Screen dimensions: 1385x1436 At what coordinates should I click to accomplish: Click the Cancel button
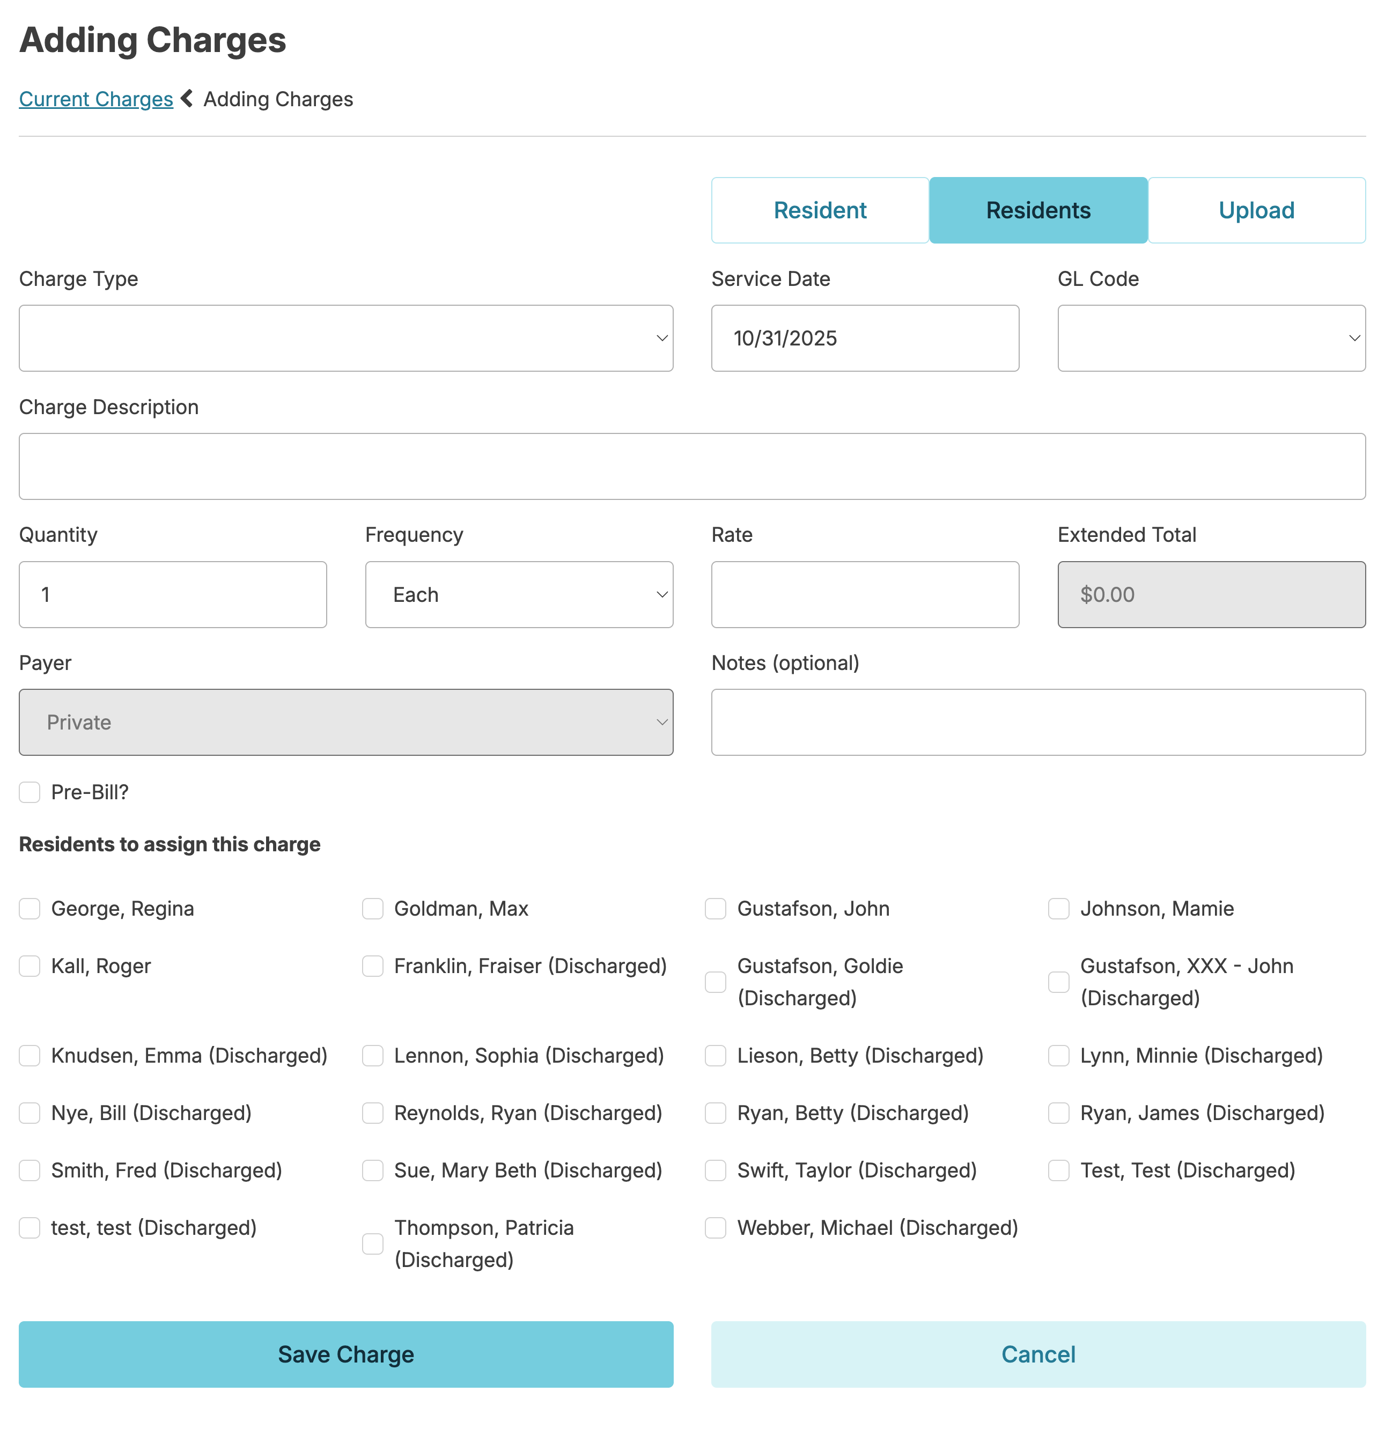pyautogui.click(x=1037, y=1354)
